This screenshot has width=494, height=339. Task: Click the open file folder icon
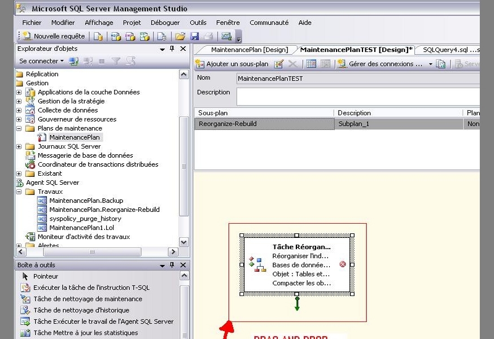[180, 36]
